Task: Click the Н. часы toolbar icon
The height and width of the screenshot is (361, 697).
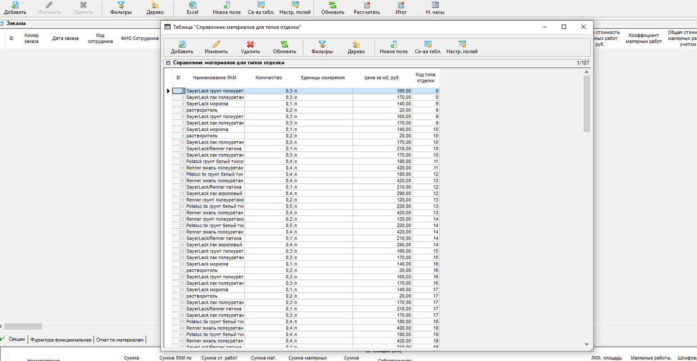Action: (x=435, y=8)
